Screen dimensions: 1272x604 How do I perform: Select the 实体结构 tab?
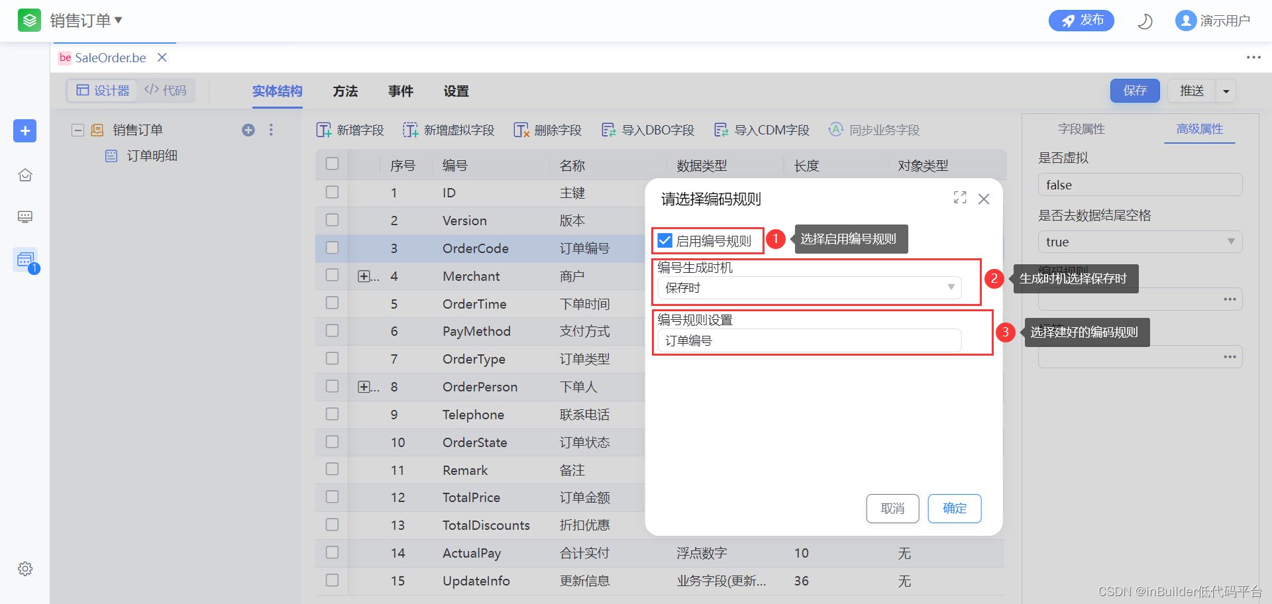click(x=277, y=91)
